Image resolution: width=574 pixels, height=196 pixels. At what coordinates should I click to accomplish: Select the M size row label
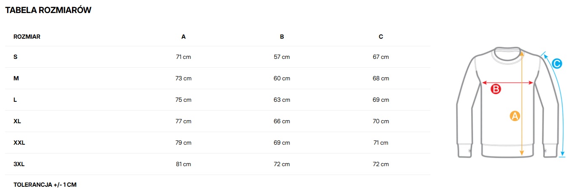point(16,78)
